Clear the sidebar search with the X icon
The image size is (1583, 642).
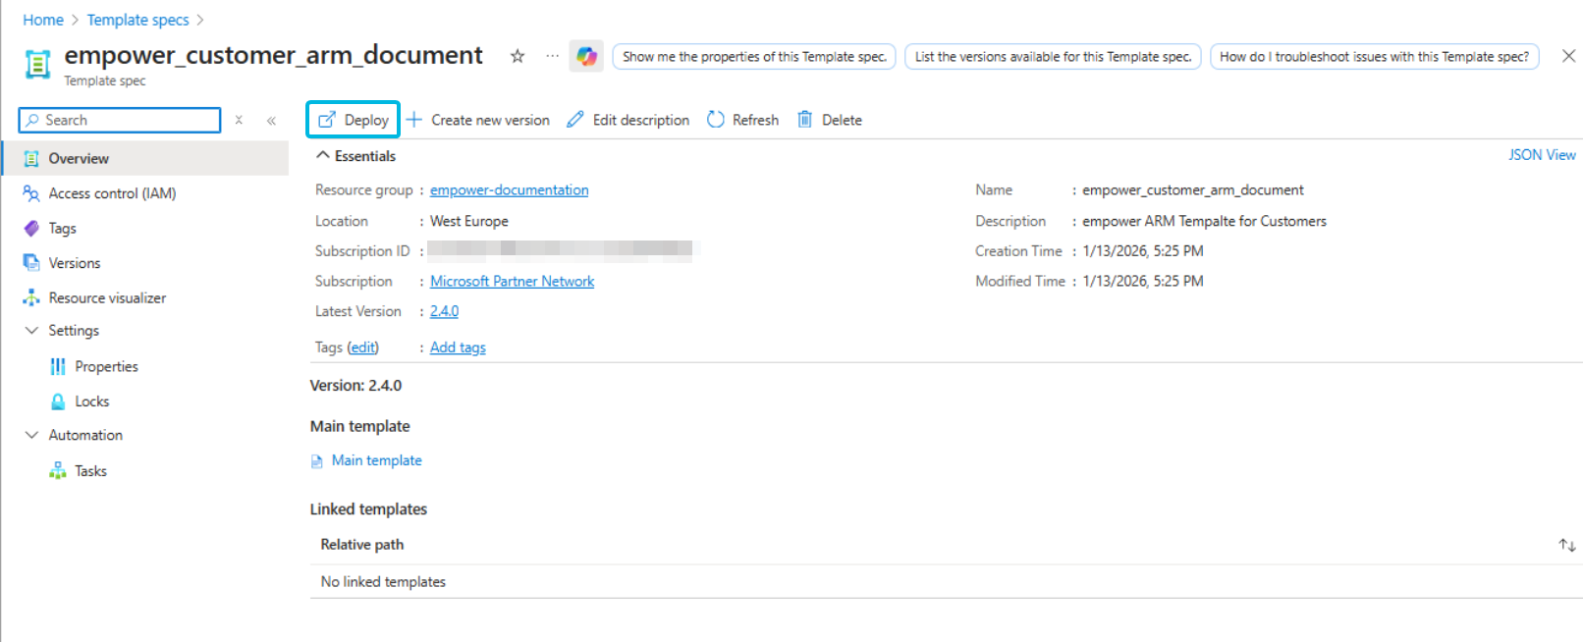coord(239,120)
